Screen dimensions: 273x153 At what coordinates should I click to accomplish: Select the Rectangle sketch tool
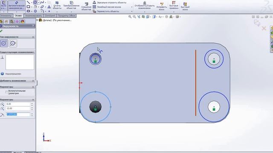tap(28, 7)
